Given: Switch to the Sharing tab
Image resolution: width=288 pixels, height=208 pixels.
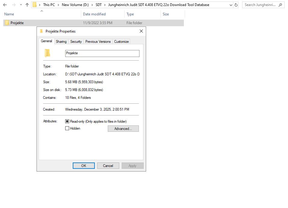Looking at the screenshot, I should point(61,41).
